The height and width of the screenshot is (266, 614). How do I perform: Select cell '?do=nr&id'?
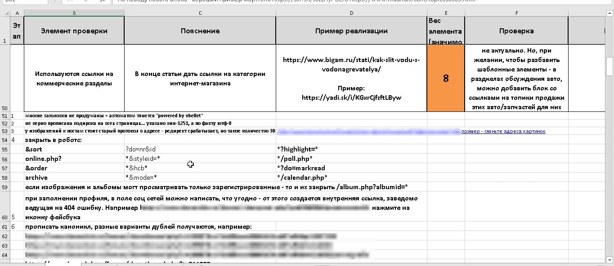[x=200, y=149]
